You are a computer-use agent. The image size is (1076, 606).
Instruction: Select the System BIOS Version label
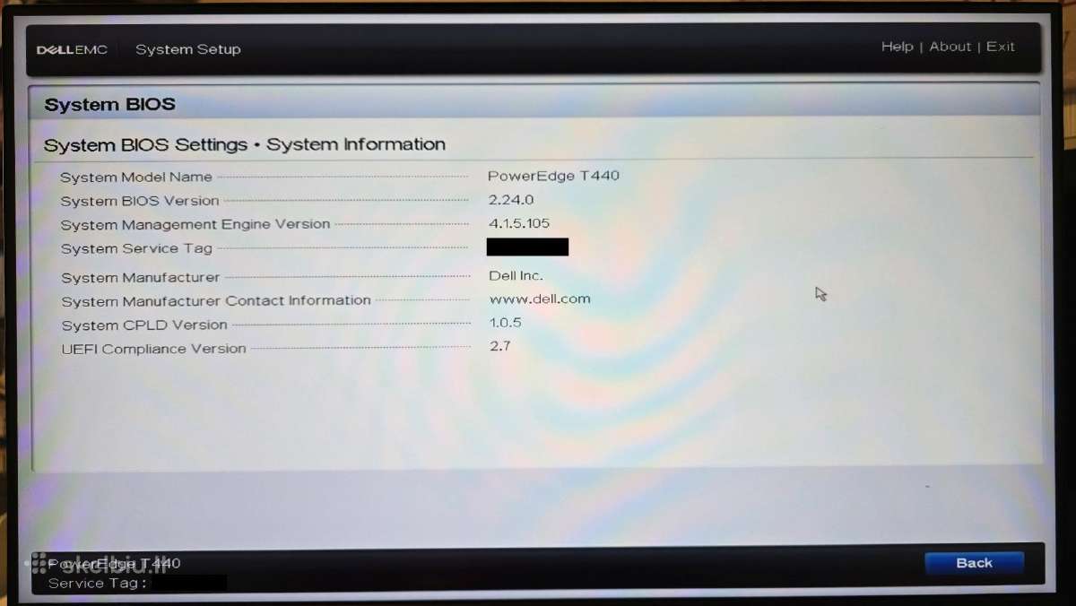click(x=140, y=201)
